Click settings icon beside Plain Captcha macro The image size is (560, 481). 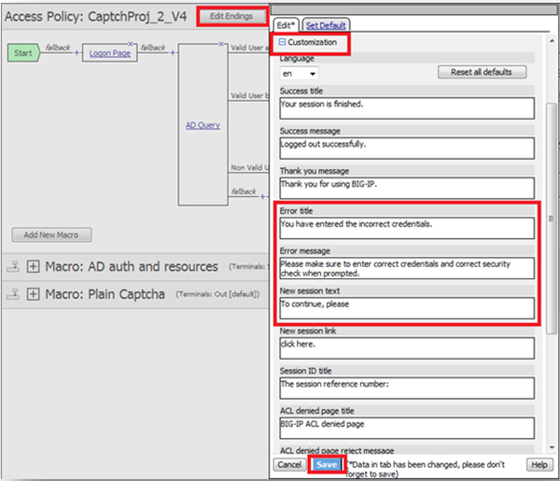[x=13, y=294]
